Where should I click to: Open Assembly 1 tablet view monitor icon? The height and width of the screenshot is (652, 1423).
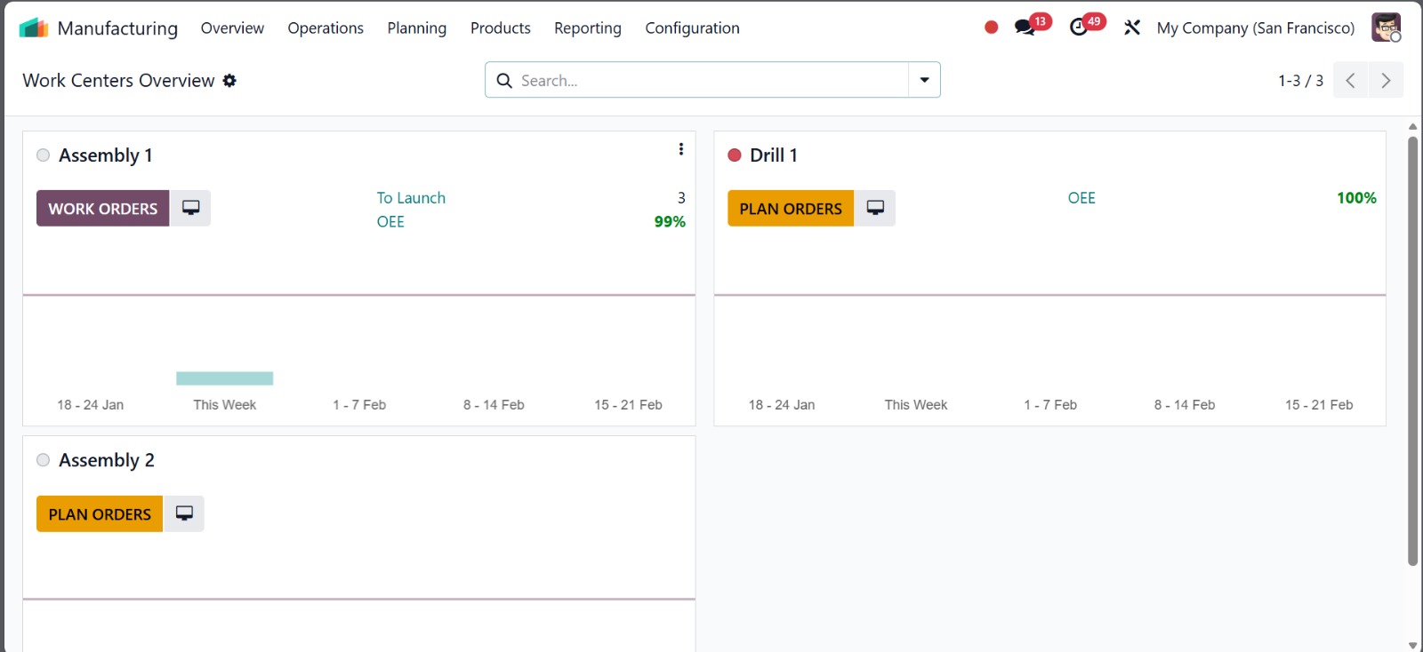click(190, 208)
